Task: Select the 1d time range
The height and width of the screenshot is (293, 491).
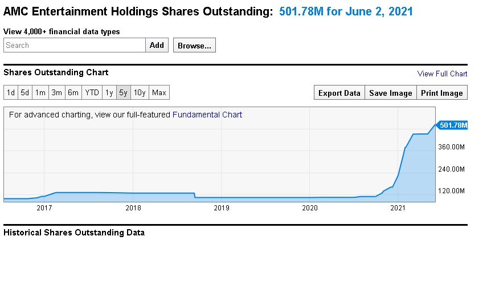Action: click(10, 92)
